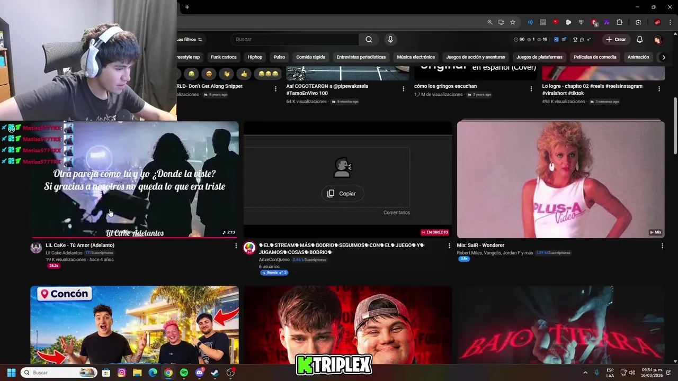Open Chrome three-dot menu
This screenshot has width=678, height=381.
coord(669,22)
